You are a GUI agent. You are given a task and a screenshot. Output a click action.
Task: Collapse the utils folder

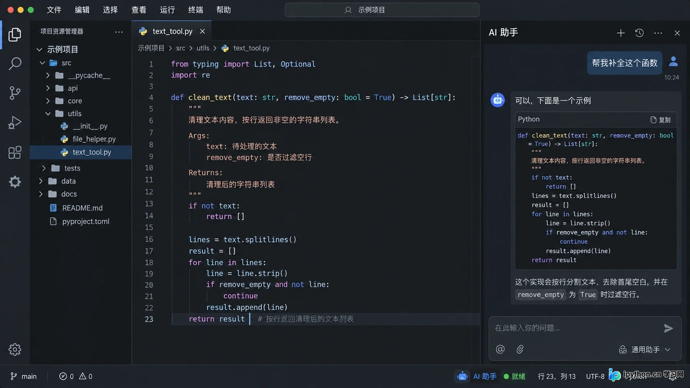pos(48,114)
